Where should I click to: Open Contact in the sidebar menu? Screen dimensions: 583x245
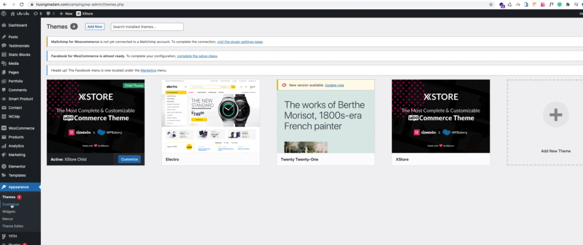tap(15, 108)
